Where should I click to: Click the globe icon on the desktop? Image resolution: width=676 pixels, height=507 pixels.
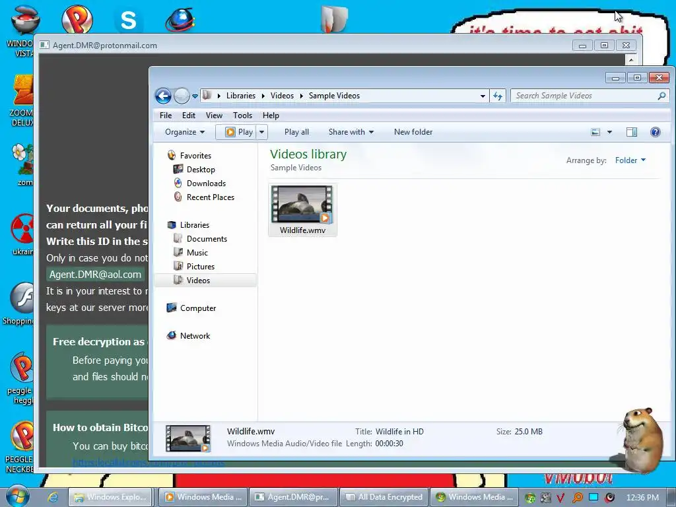[180, 20]
